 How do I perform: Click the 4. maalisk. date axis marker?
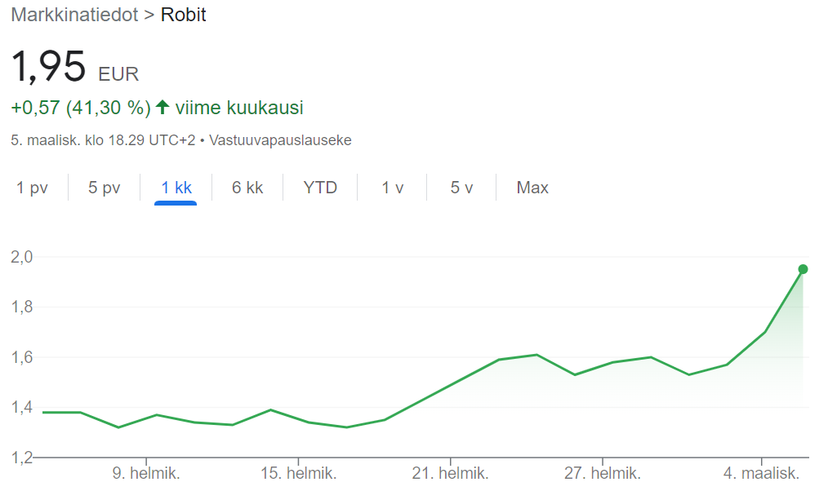pyautogui.click(x=762, y=473)
